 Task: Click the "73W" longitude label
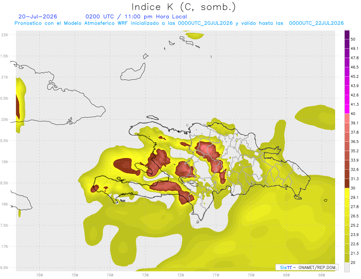coord(145,275)
